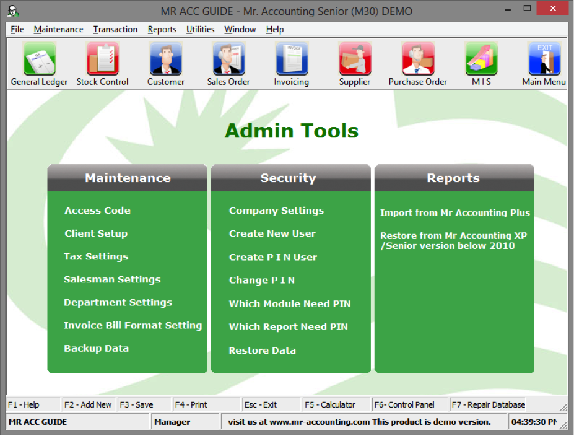Image resolution: width=574 pixels, height=436 pixels.
Task: Click Esc - Exit button
Action: click(x=271, y=404)
